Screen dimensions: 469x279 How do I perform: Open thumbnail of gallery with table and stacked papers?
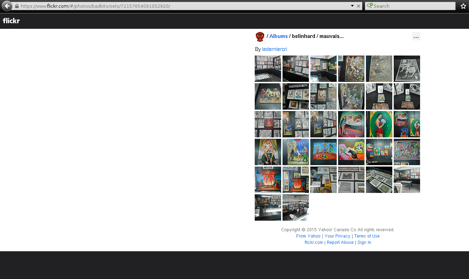(407, 180)
